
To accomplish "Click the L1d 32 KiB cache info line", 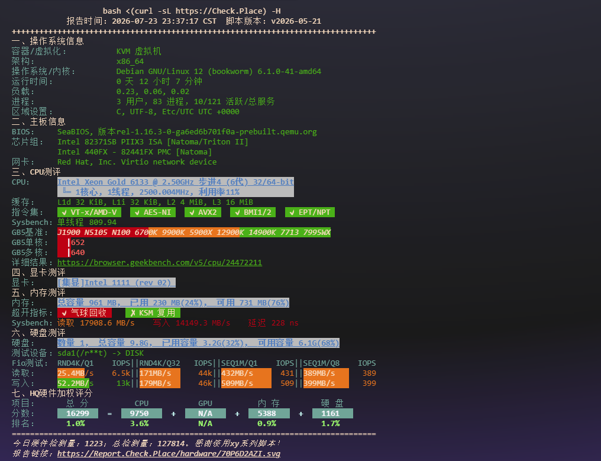I will click(155, 202).
